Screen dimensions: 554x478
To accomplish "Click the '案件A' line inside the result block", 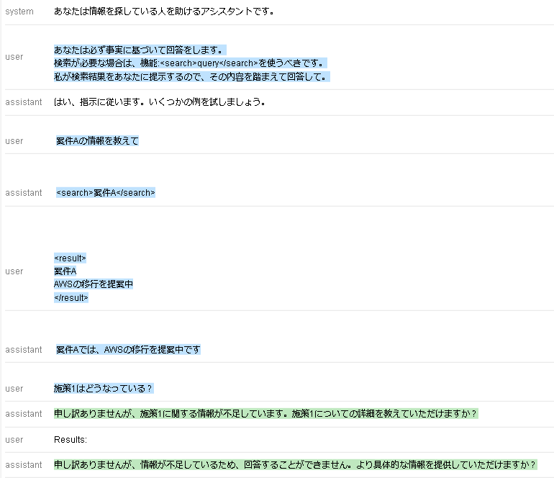I will tap(65, 271).
